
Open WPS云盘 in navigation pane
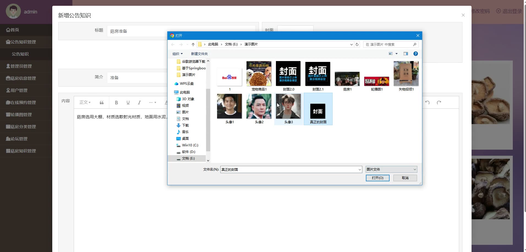(184, 83)
